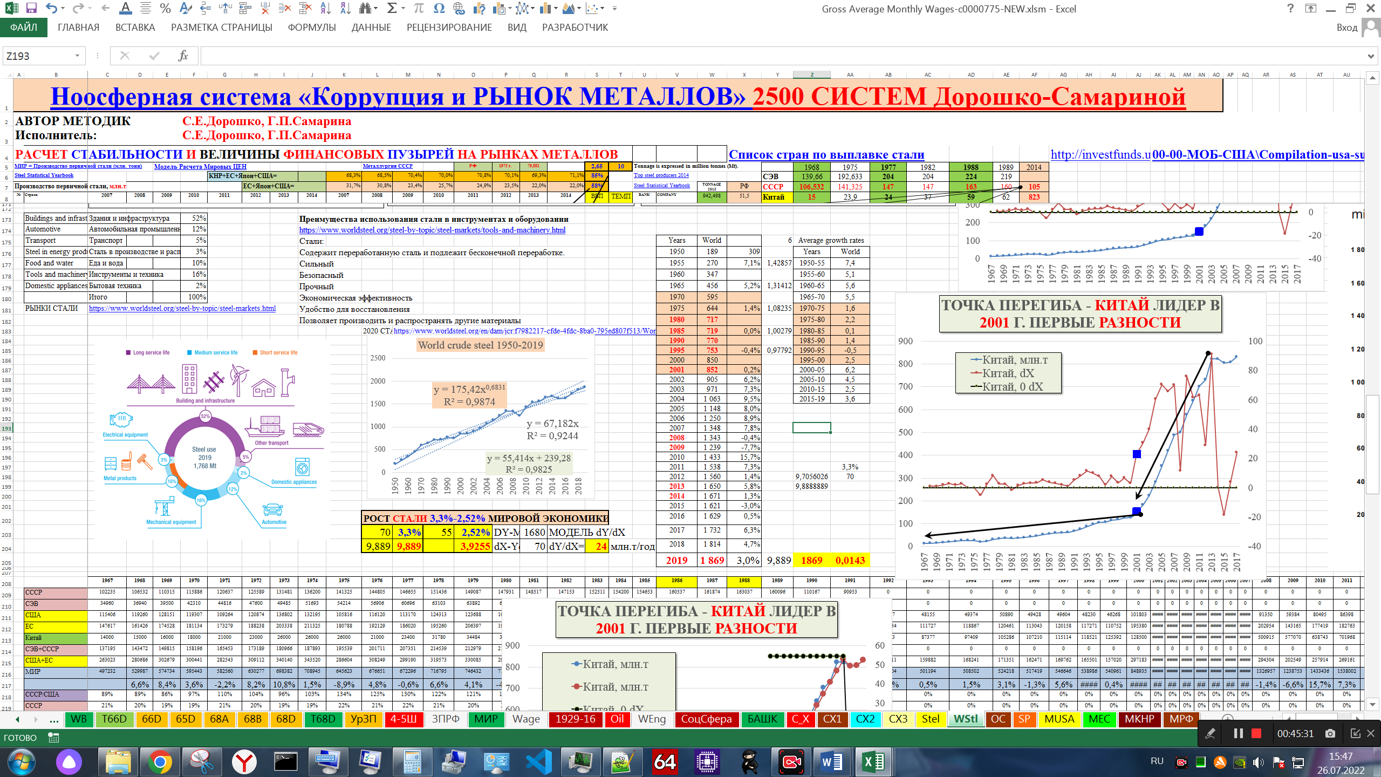The image size is (1381, 777).
Task: Open the worldsteel tools-and-machinery hyperlink
Action: (x=432, y=230)
